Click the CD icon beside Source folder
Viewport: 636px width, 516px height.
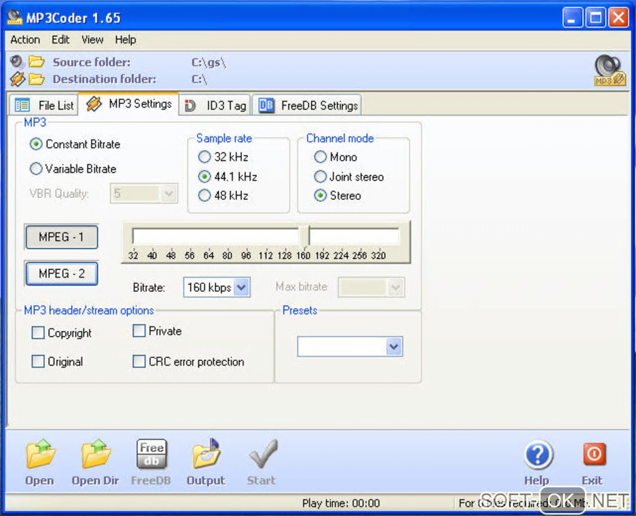[x=16, y=62]
